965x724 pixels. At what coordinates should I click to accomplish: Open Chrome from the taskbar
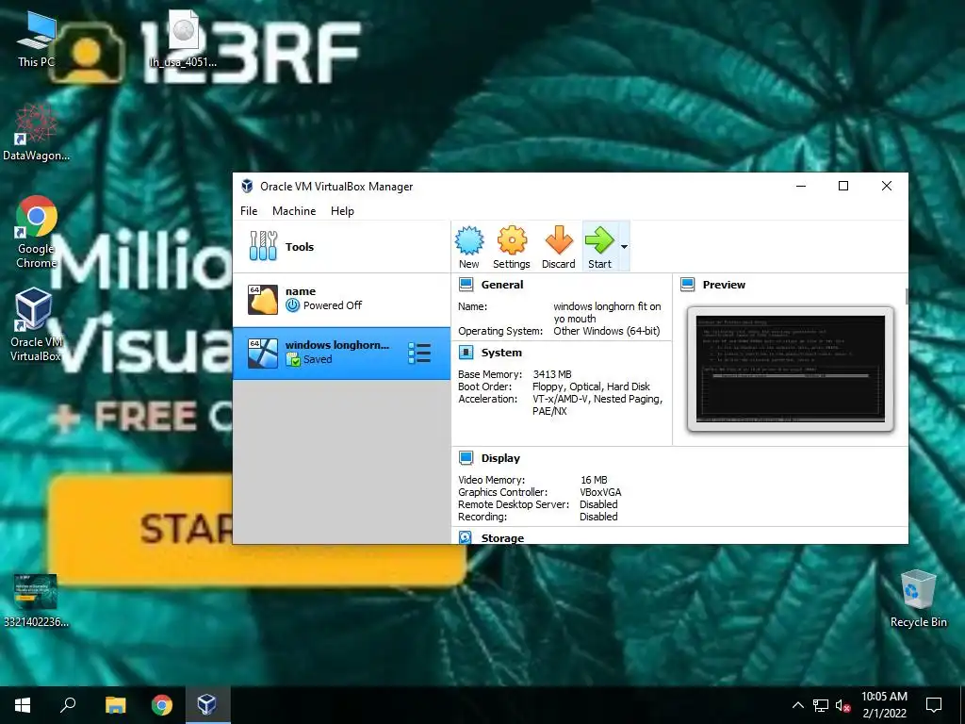(x=162, y=705)
